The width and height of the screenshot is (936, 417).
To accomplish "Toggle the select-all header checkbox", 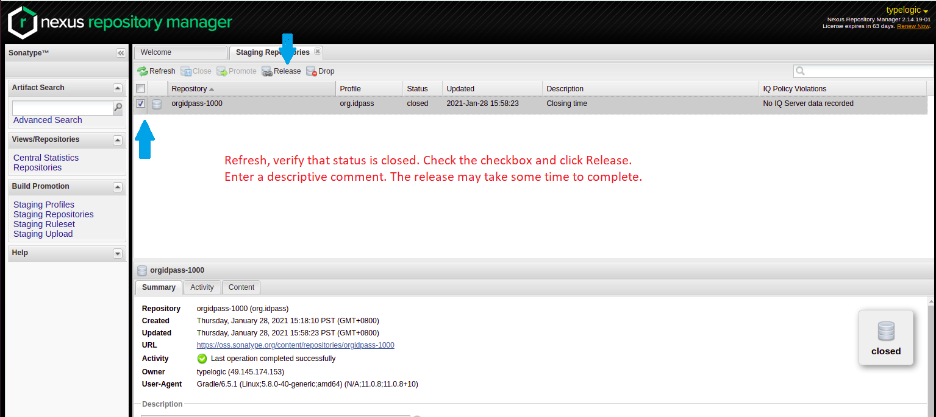I will (140, 88).
